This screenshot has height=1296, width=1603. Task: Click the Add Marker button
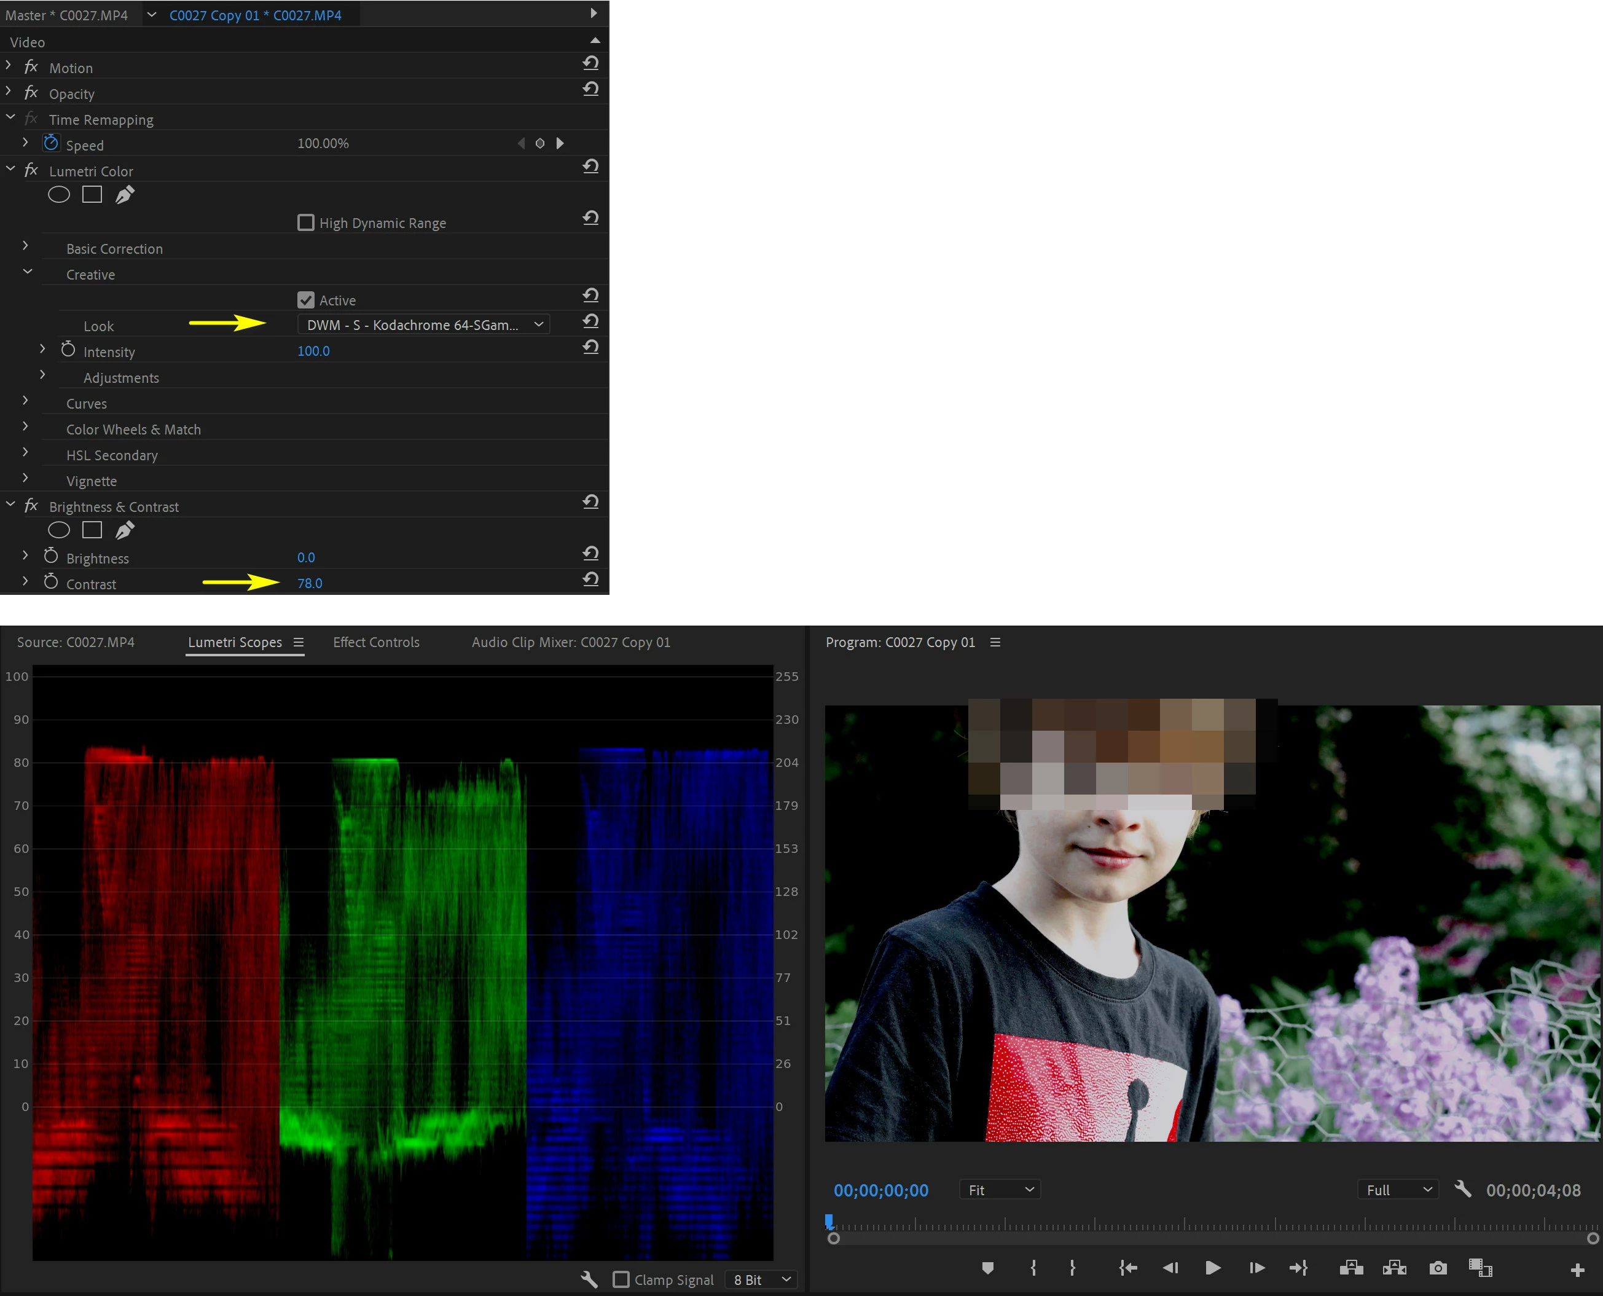pyautogui.click(x=987, y=1268)
